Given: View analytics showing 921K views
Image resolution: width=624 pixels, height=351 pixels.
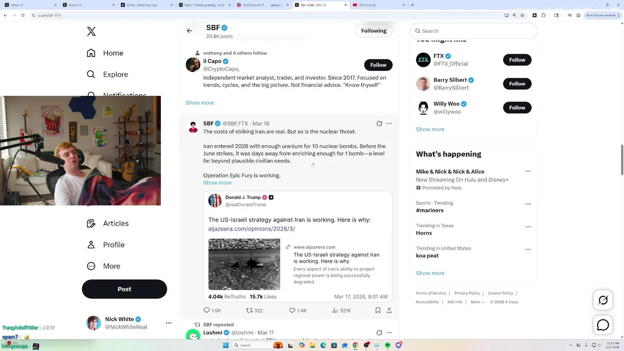Looking at the screenshot, I should point(341,311).
